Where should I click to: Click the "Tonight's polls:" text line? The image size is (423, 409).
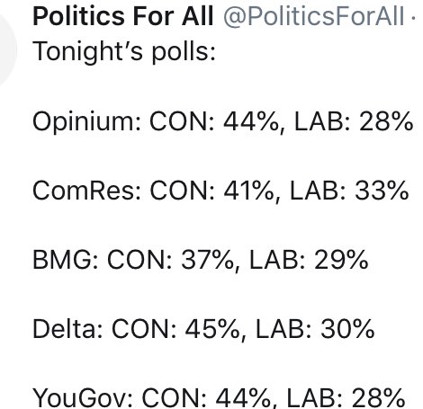(124, 52)
